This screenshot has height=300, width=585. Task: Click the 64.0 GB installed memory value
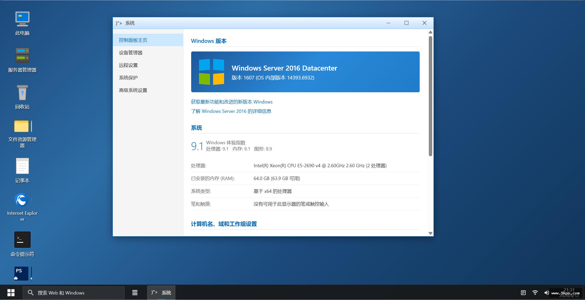click(x=277, y=178)
